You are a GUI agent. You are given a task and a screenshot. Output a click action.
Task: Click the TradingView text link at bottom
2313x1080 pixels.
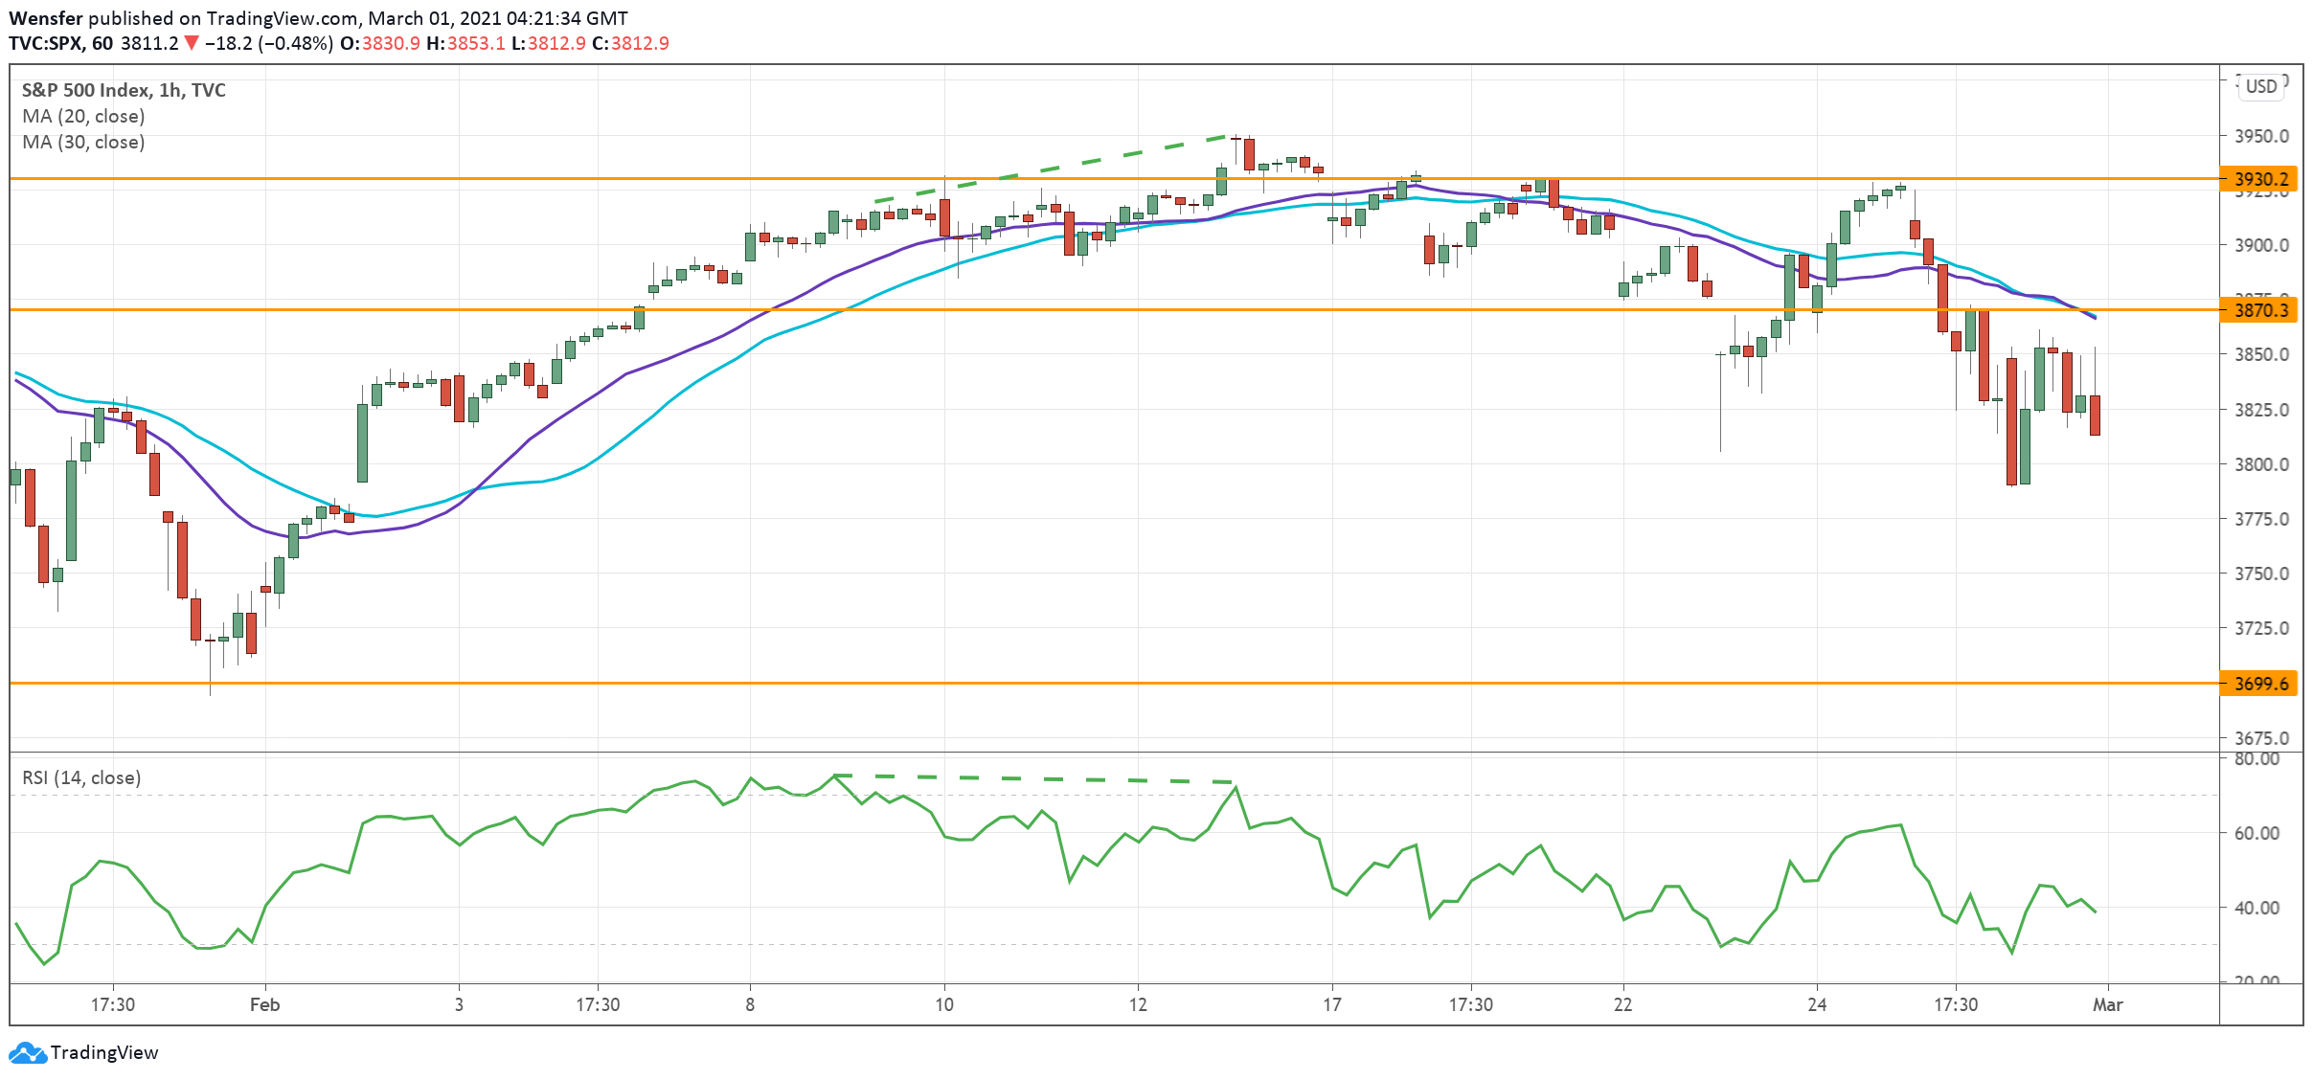point(103,1052)
